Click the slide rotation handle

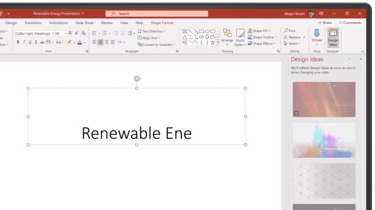pos(137,79)
